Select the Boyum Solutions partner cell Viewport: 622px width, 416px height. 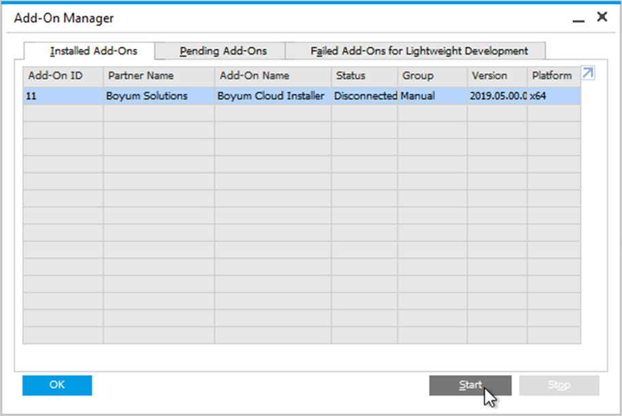[159, 96]
